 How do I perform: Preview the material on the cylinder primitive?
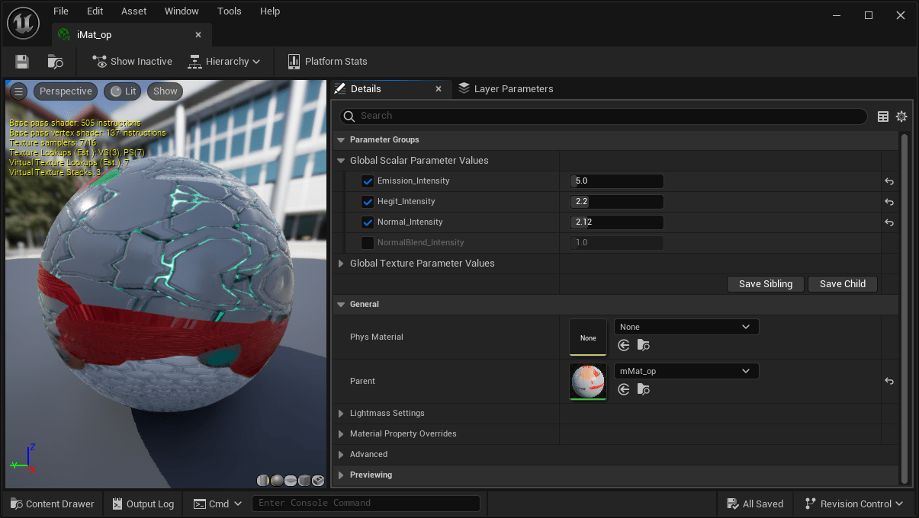click(x=263, y=480)
